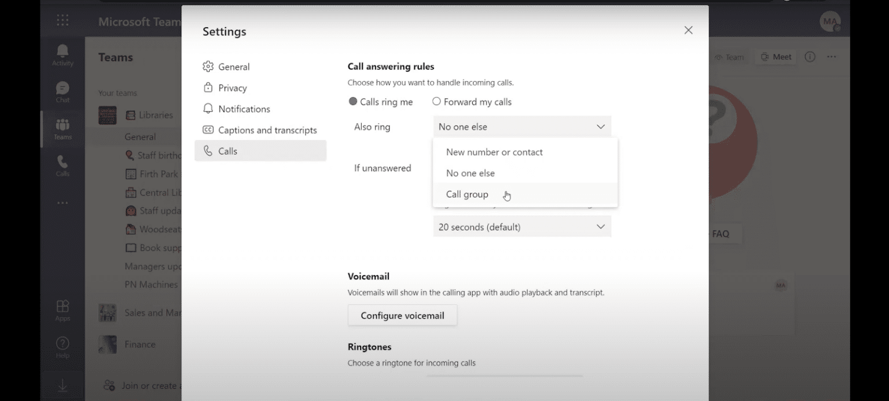Select the Teams icon in the sidebar
Screen dimensions: 889x401
click(62, 128)
